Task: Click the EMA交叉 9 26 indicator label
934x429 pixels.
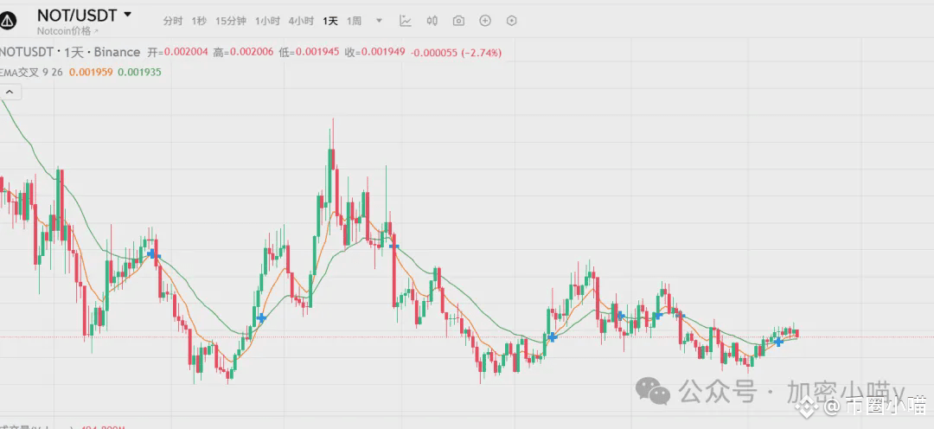Action: (32, 72)
